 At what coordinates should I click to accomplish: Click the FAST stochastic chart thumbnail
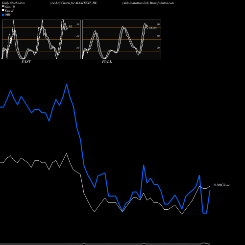point(41,39)
